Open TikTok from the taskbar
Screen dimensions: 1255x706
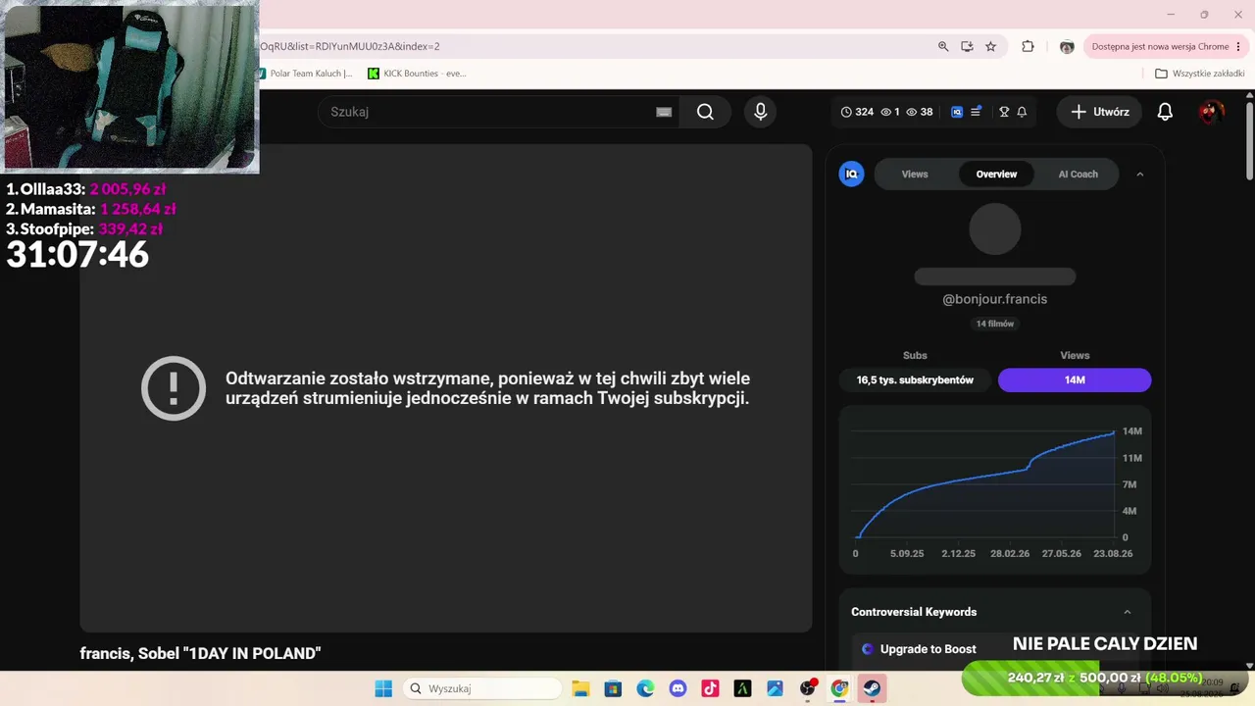click(710, 688)
